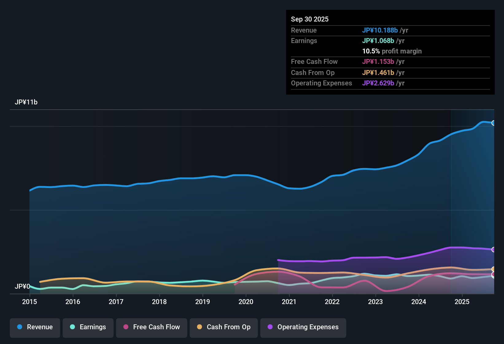Click the Cash From Op endpoint marker
Viewport: 504px width, 344px height.
(x=494, y=269)
